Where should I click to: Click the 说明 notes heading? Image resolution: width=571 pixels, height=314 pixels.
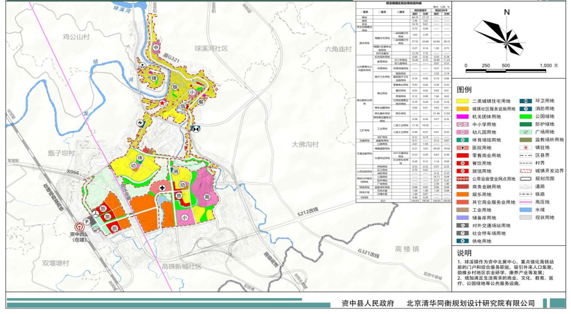[x=464, y=253]
